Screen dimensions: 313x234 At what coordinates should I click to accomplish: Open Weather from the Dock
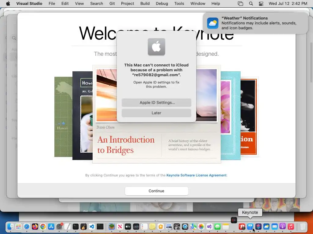pos(266,226)
